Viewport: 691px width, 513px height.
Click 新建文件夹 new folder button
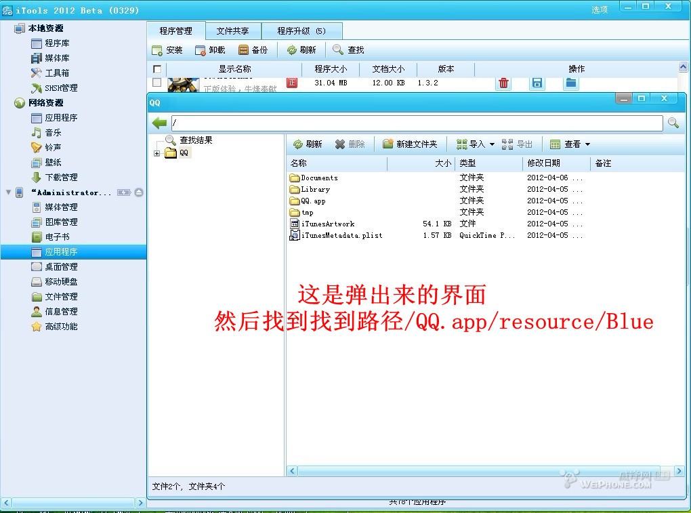pos(410,144)
